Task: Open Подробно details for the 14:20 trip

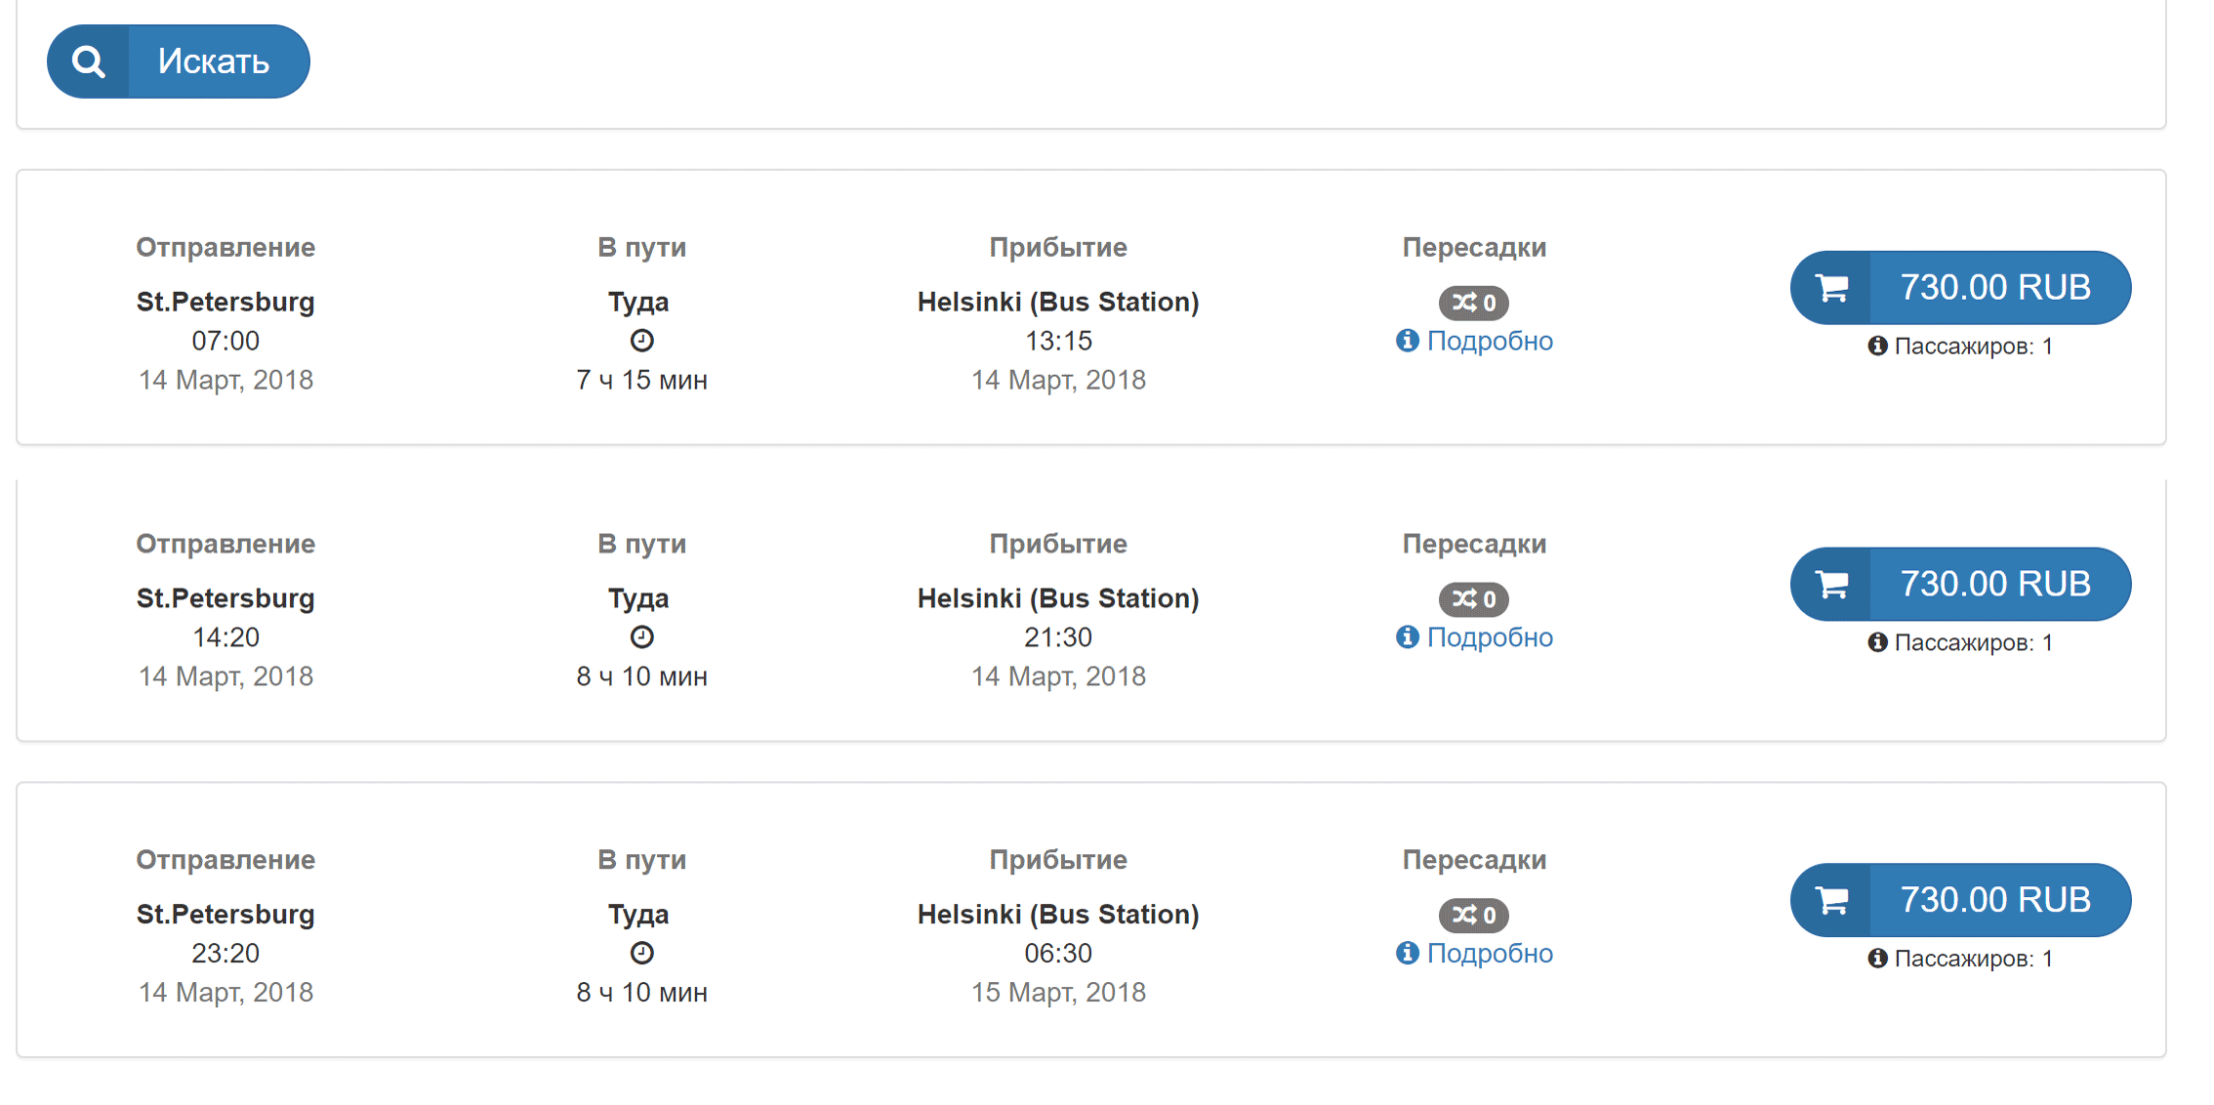Action: [1474, 637]
